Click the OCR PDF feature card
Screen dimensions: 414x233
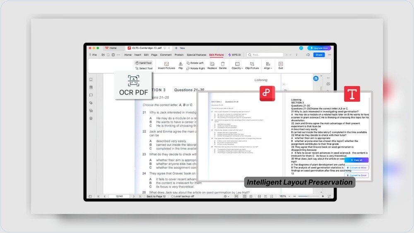click(133, 85)
